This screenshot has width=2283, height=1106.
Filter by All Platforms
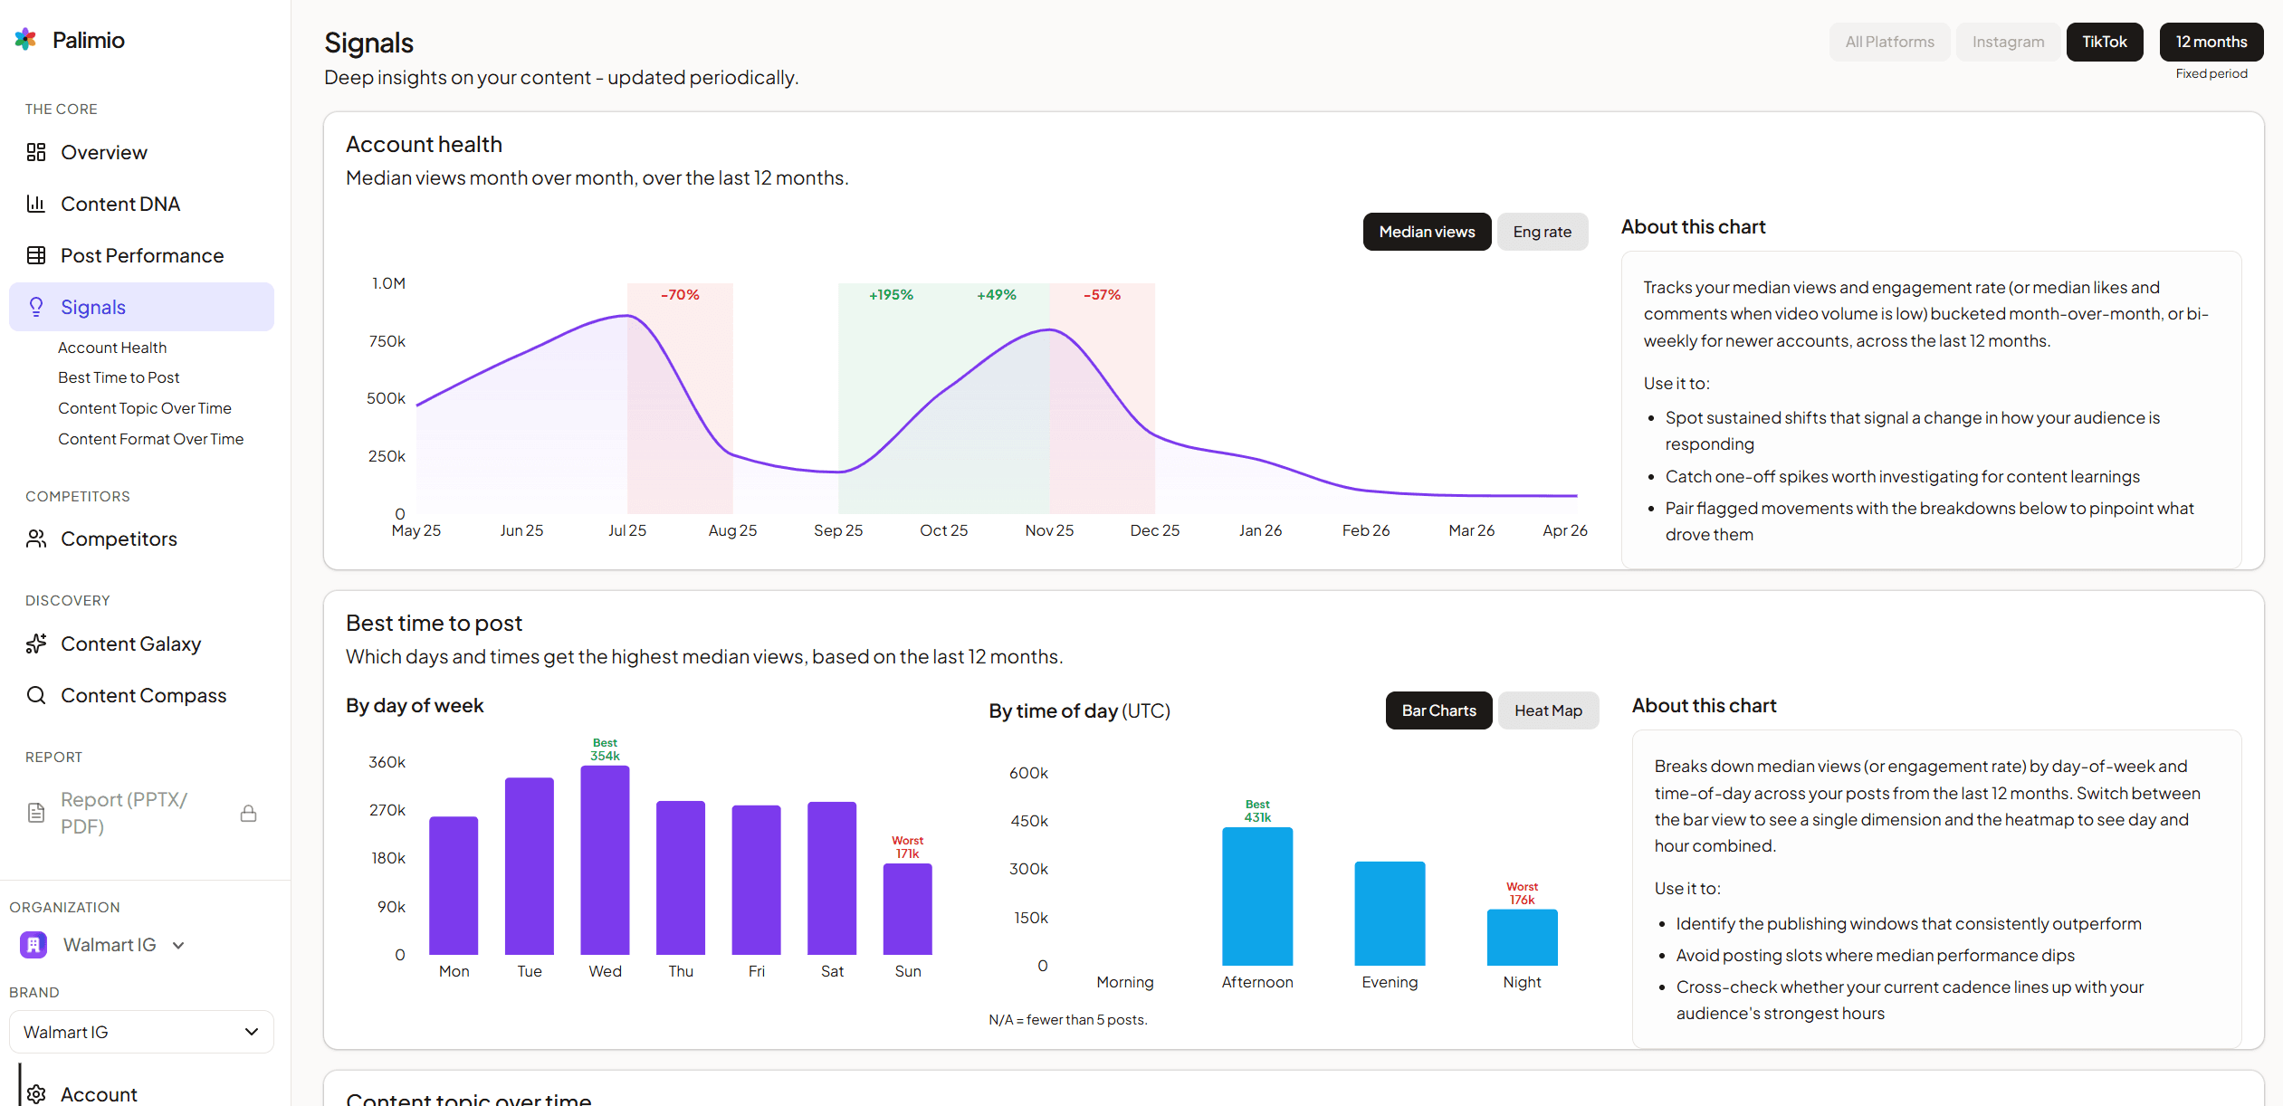coord(1889,42)
